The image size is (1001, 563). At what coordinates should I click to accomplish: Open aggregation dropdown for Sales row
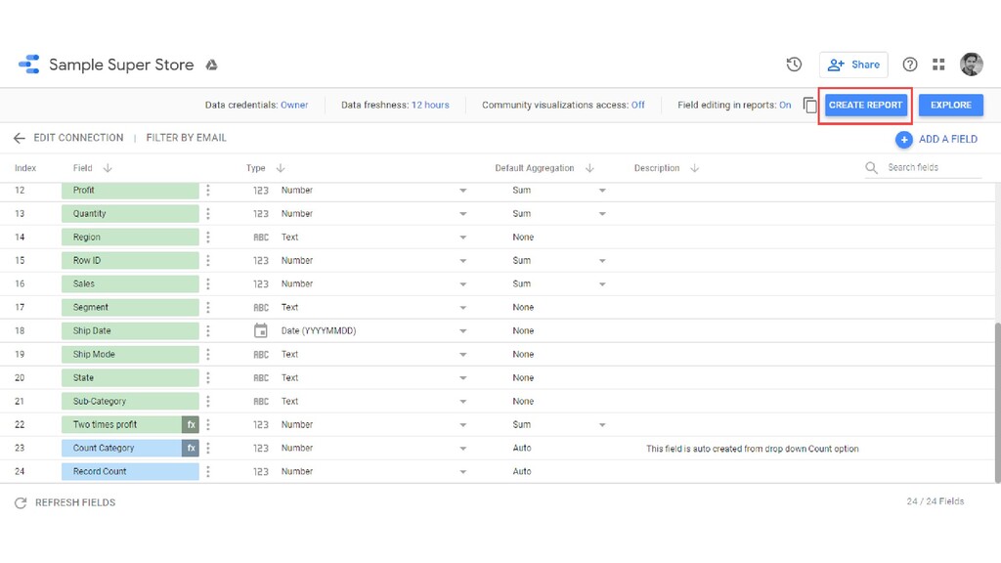coord(602,284)
